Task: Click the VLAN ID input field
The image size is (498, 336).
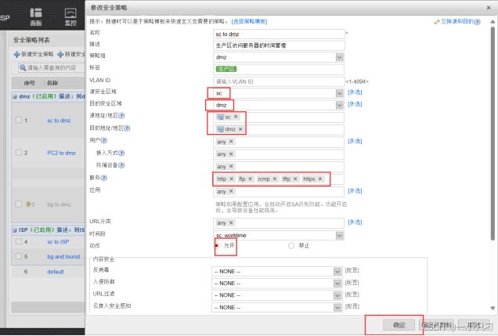Action: (x=279, y=81)
